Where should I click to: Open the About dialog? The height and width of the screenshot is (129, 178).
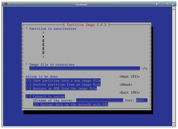[x=126, y=85]
